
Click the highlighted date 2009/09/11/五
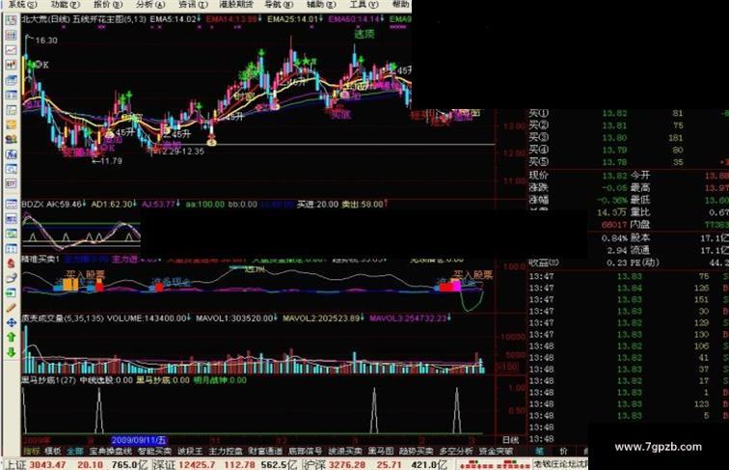click(139, 440)
